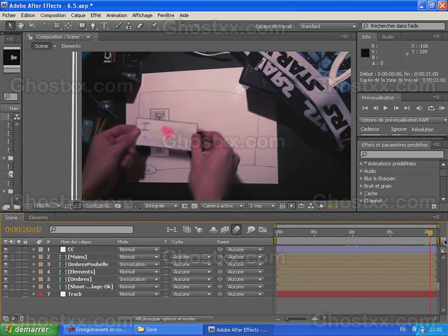Toggle mute audio in Preview panel

click(x=419, y=108)
